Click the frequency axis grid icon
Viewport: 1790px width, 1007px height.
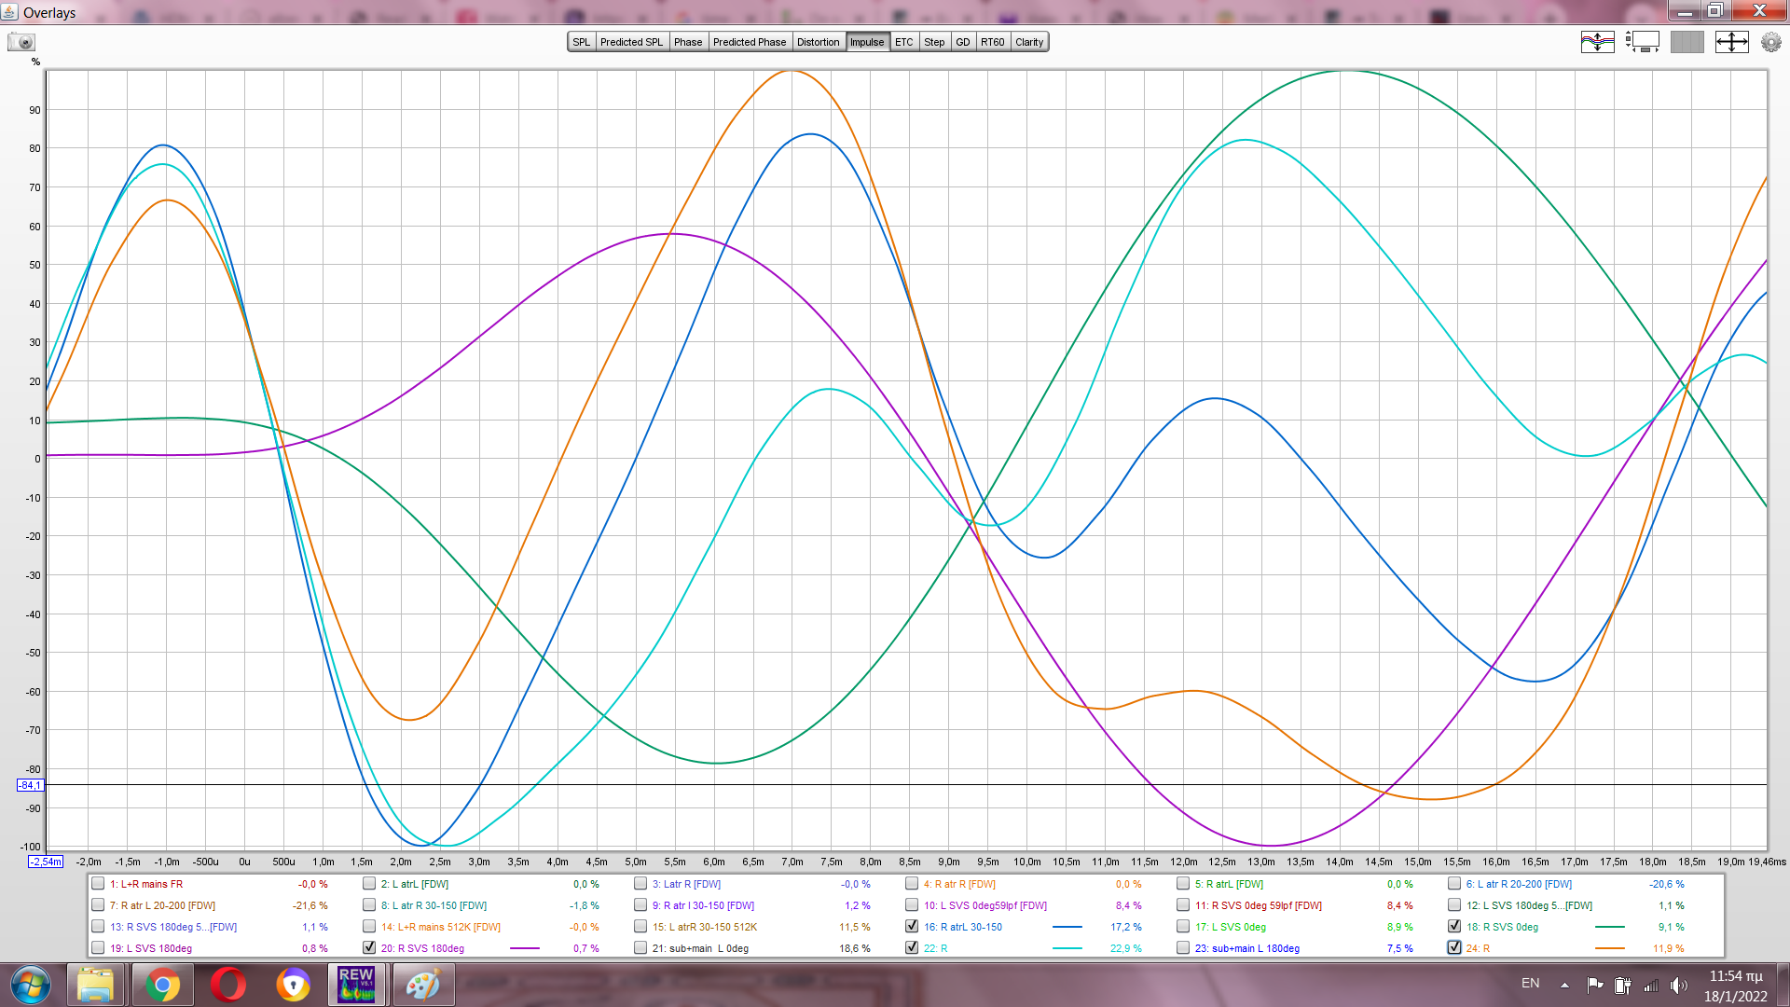pyautogui.click(x=1687, y=42)
